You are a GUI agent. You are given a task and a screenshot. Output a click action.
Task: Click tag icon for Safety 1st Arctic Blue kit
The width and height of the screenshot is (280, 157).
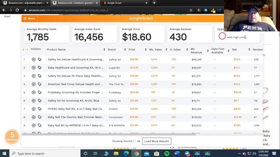39,101
